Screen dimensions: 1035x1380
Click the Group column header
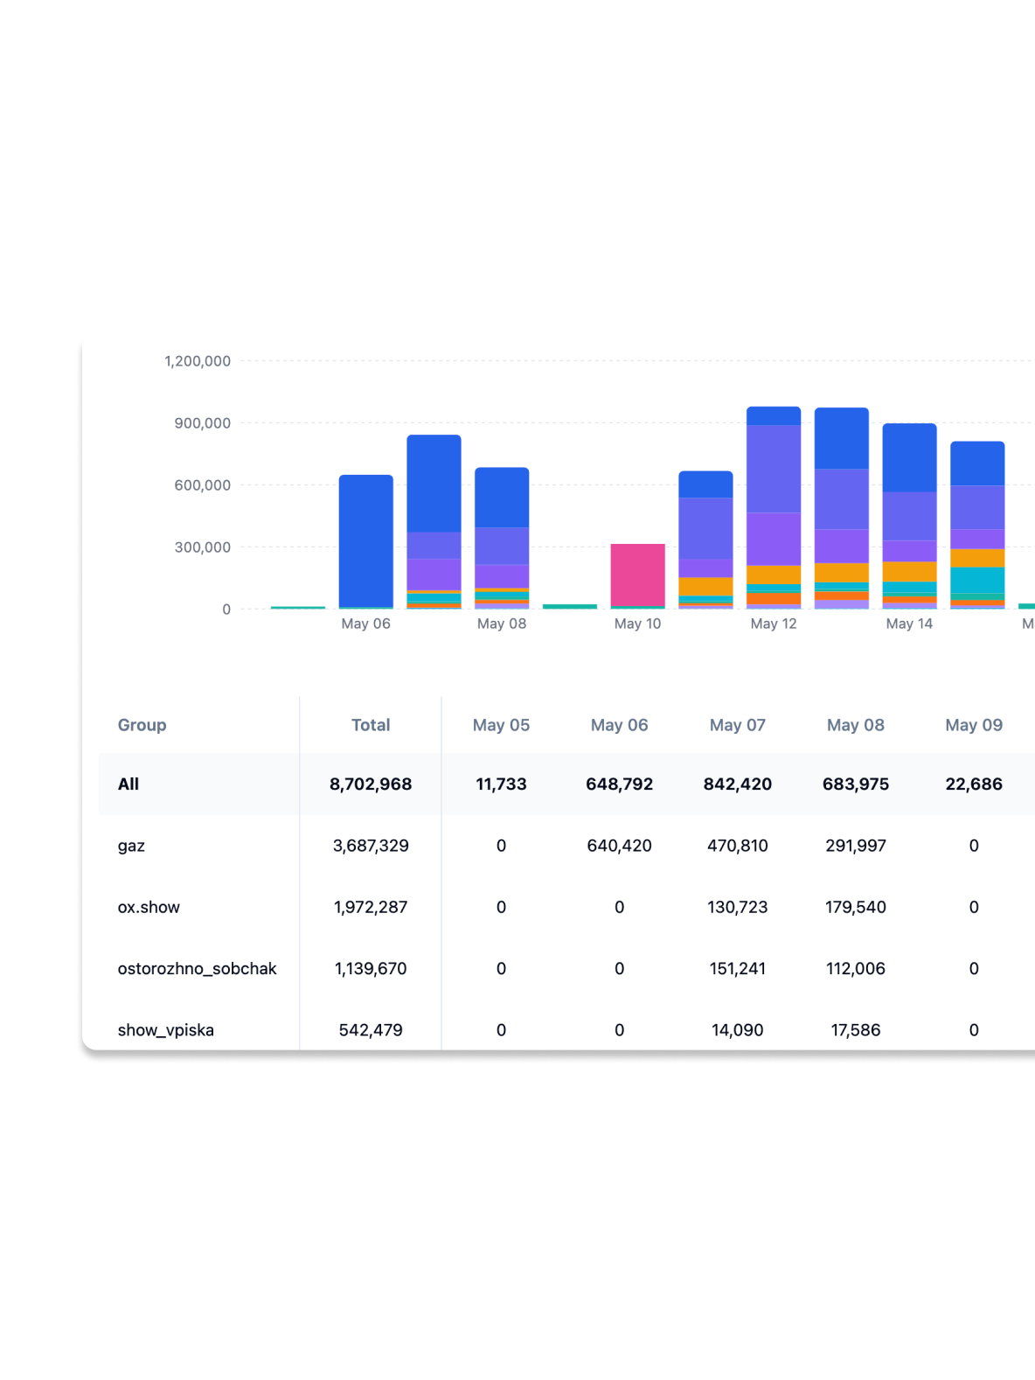142,725
